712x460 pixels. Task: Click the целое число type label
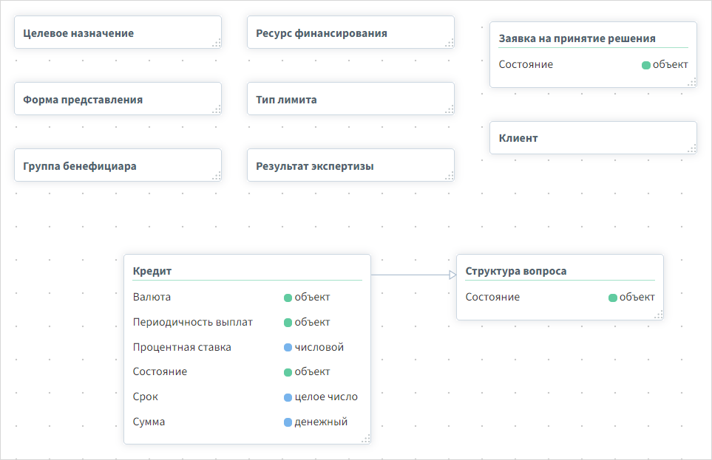pos(326,397)
